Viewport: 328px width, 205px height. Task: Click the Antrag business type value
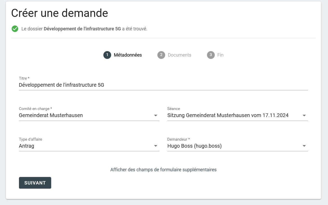coord(26,146)
